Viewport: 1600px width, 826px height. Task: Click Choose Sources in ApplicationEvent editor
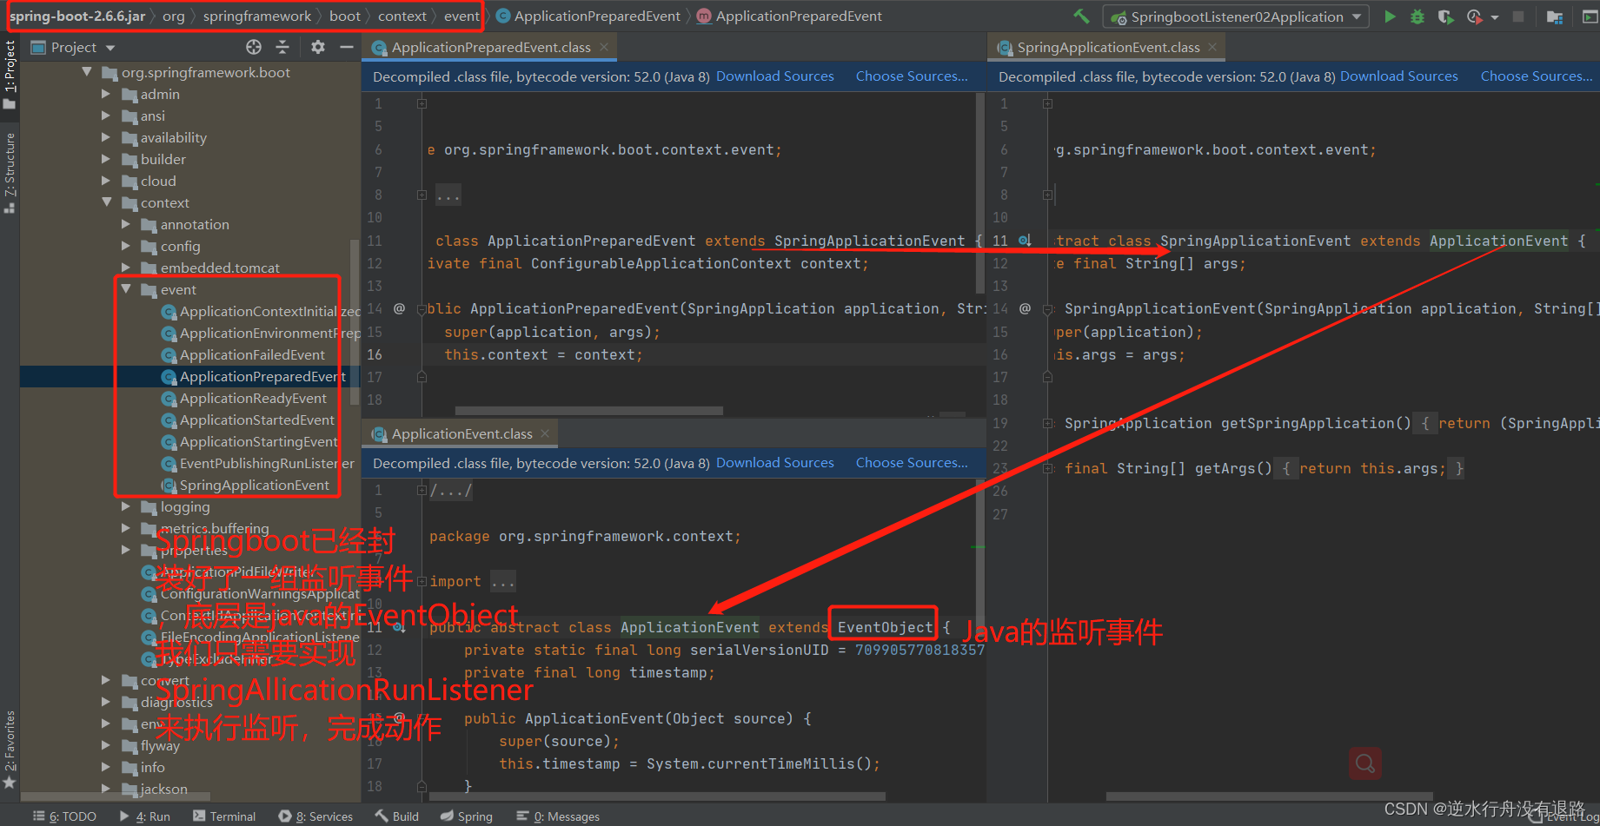912,463
